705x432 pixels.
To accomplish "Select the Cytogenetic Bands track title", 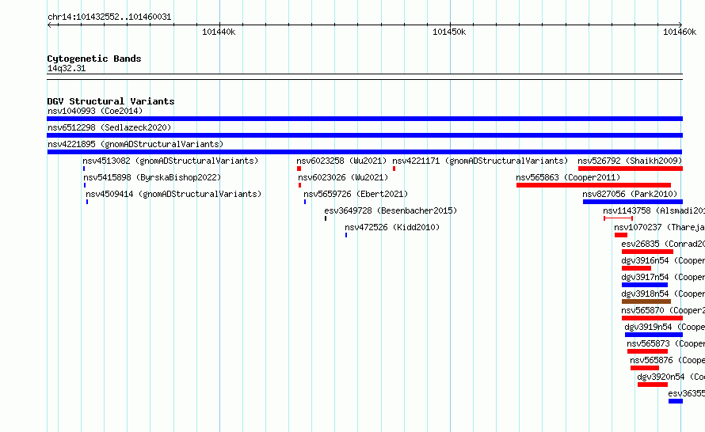I will (x=94, y=59).
